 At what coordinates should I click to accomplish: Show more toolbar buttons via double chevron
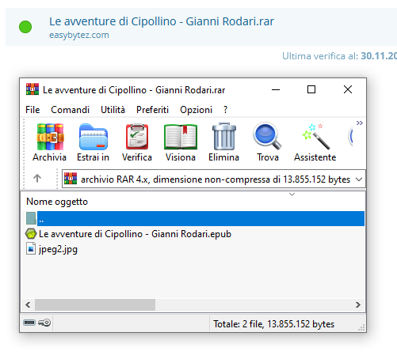click(359, 123)
